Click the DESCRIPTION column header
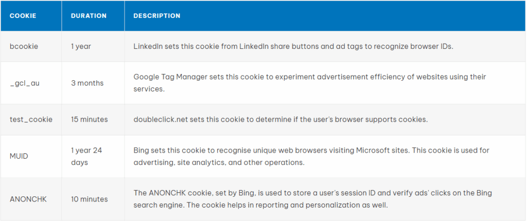Image resolution: width=527 pixels, height=221 pixels. (157, 16)
